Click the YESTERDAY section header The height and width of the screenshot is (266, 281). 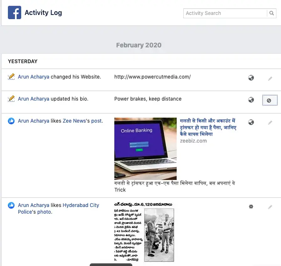pyautogui.click(x=23, y=61)
